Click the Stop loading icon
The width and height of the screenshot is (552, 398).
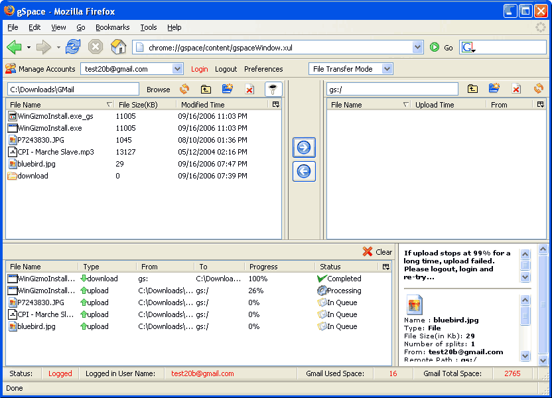(x=96, y=47)
